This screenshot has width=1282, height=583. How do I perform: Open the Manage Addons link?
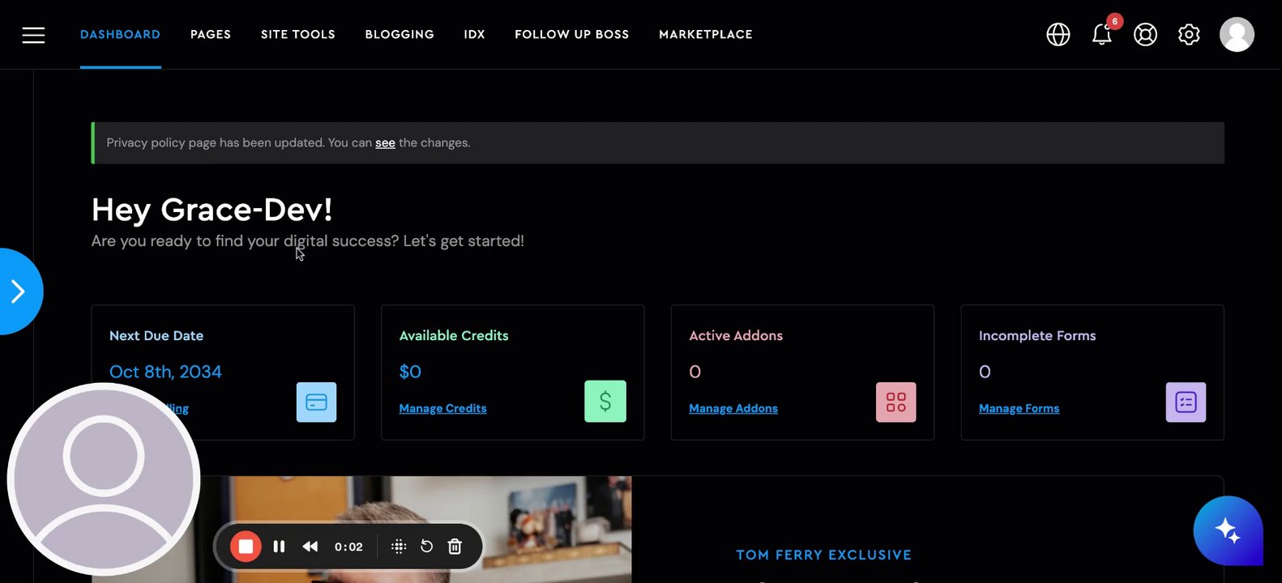733,408
